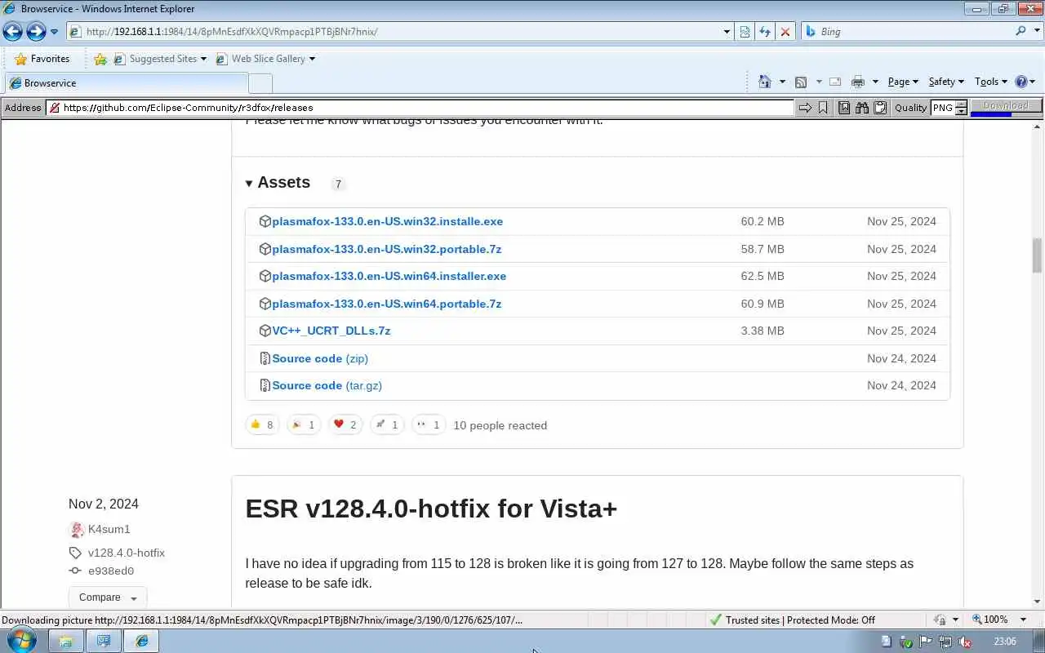Open ESR v128.4.0-hotfix for Vista+ release title
Screen dimensions: 1045x653
coord(431,509)
